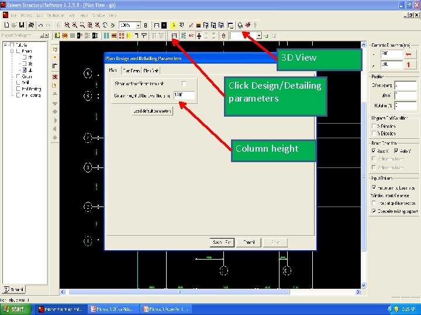Collapse the Floors tree node

tap(12, 51)
